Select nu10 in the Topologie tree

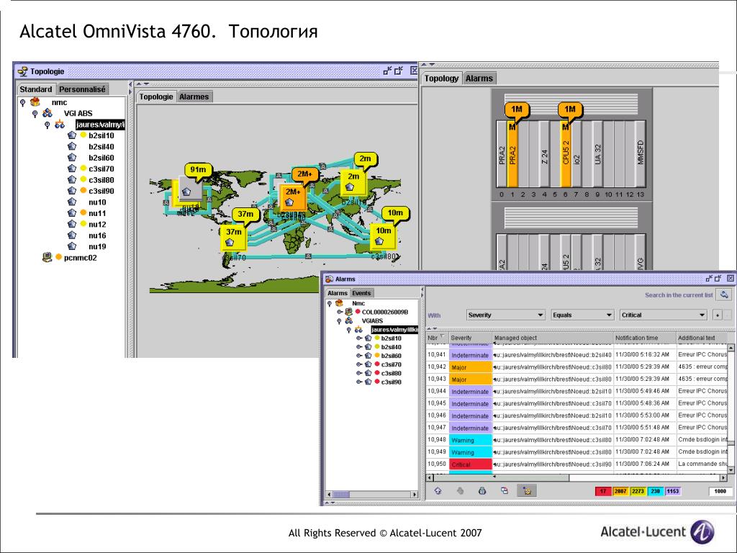point(97,202)
